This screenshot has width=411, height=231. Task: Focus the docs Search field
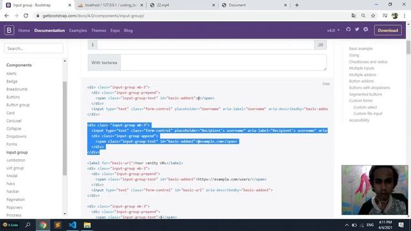[33, 49]
